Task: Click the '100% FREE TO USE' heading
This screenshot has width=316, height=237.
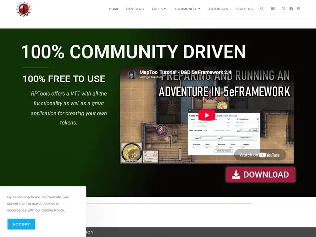Action: click(x=64, y=79)
